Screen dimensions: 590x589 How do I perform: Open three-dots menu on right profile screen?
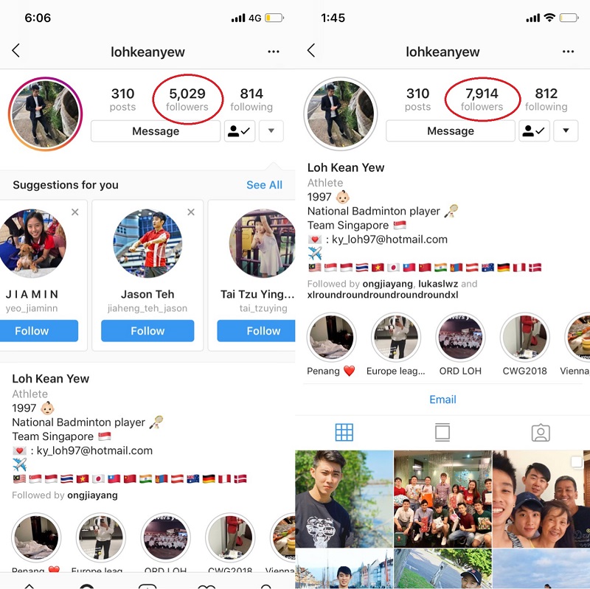pos(568,52)
